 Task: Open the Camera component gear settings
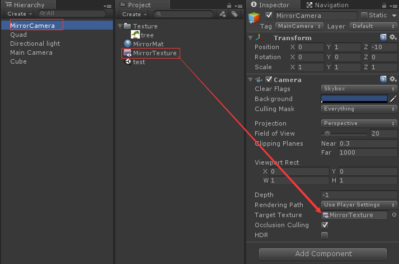click(x=392, y=79)
